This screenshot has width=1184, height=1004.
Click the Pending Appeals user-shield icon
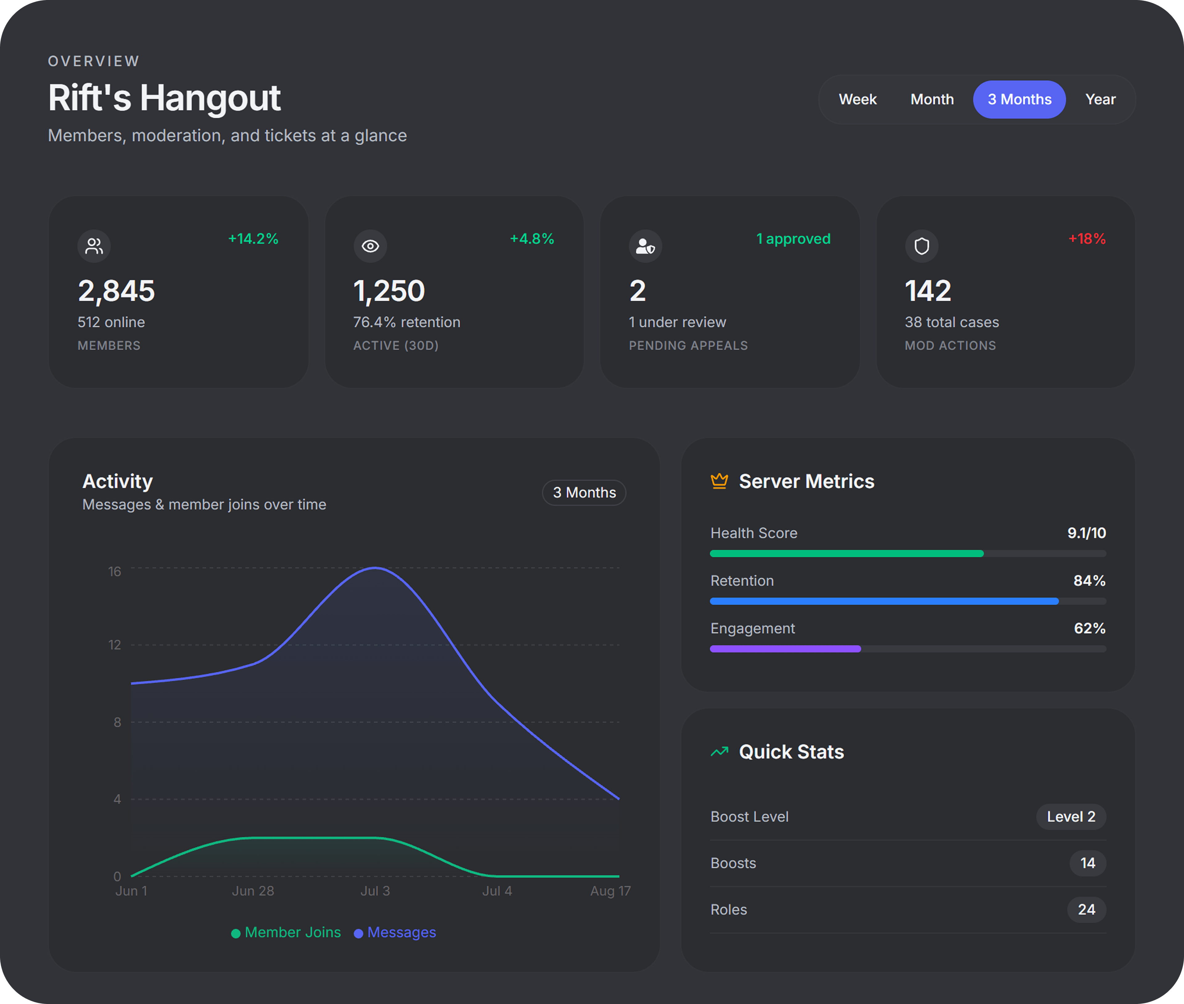pyautogui.click(x=645, y=246)
